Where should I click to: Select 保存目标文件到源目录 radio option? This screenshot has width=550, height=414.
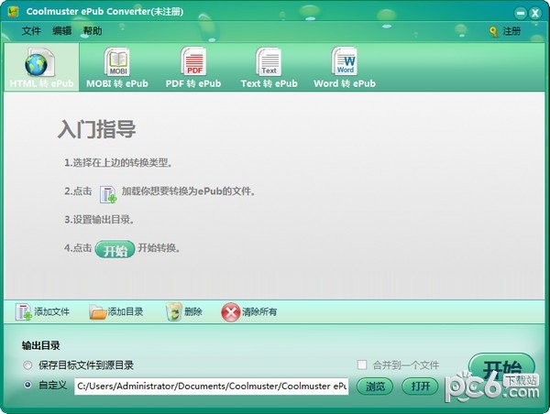pos(27,365)
